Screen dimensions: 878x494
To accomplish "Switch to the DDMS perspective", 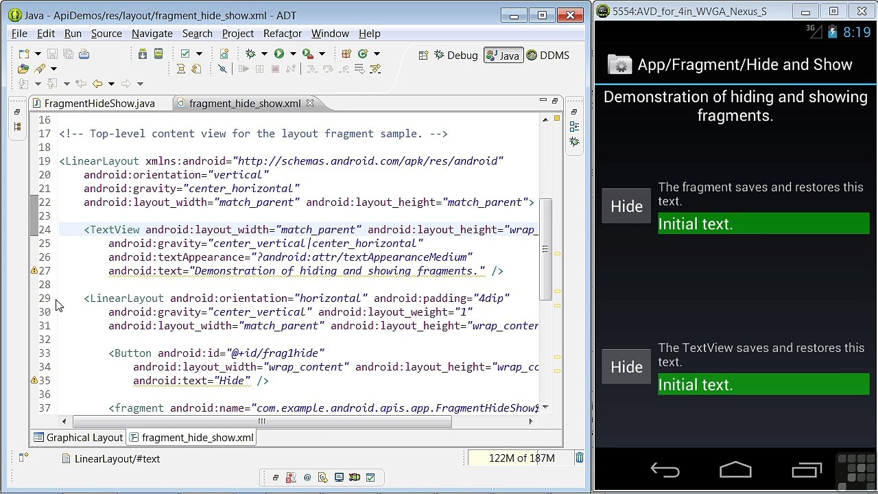I will click(547, 56).
